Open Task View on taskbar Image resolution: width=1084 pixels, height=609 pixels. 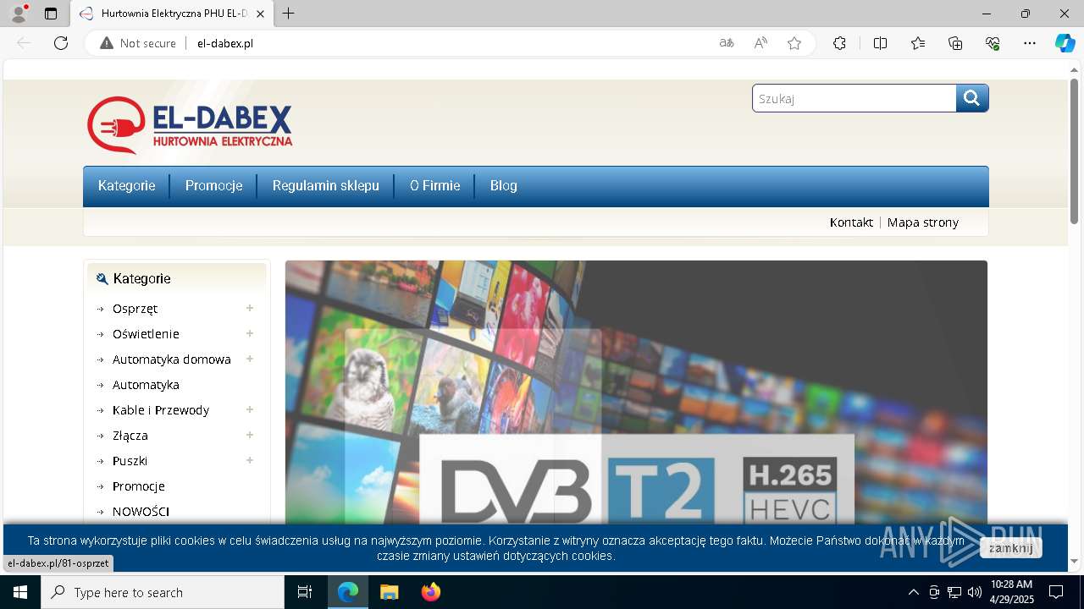pyautogui.click(x=305, y=592)
